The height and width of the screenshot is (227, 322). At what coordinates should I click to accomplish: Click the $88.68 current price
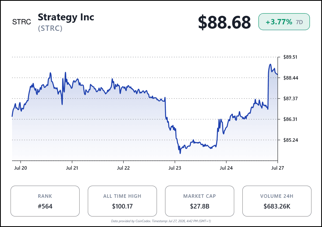pos(224,22)
